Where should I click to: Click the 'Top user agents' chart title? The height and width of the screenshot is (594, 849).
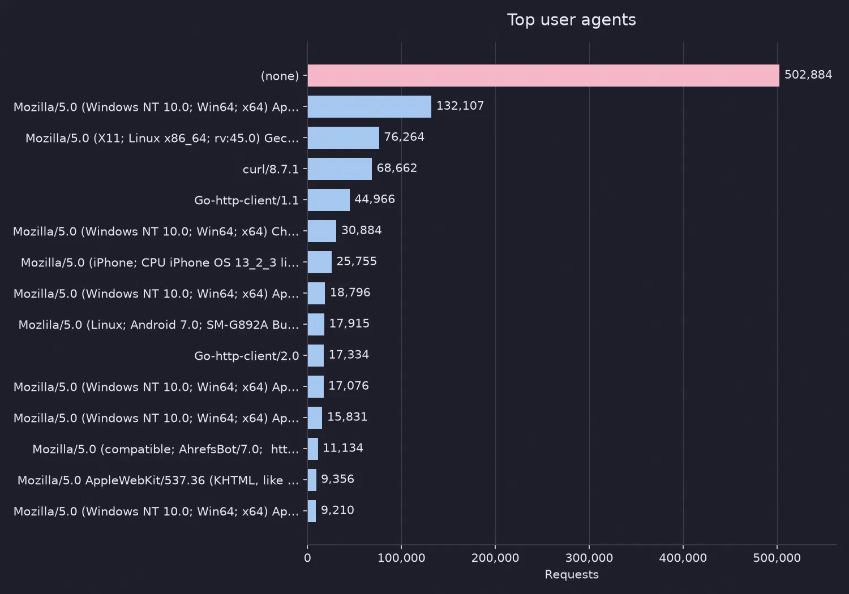tap(571, 20)
